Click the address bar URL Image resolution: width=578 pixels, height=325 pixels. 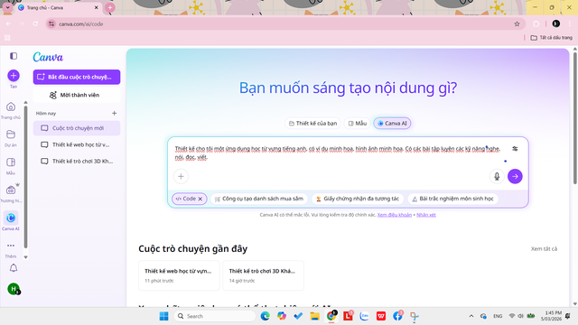[x=81, y=24]
